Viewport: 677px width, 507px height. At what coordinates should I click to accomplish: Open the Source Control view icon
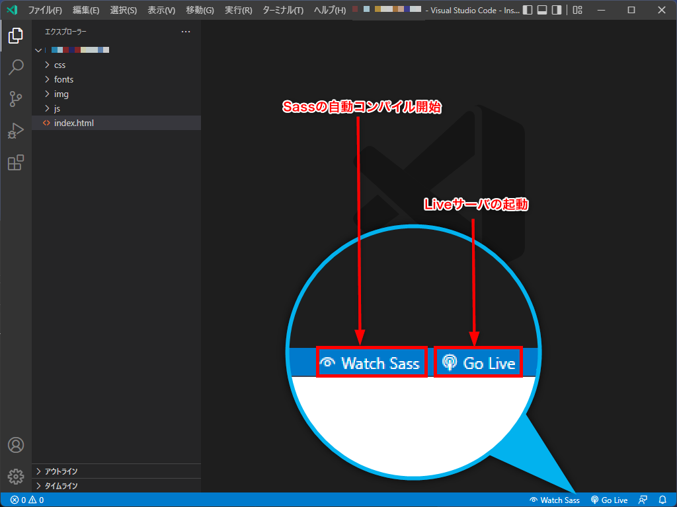[16, 99]
